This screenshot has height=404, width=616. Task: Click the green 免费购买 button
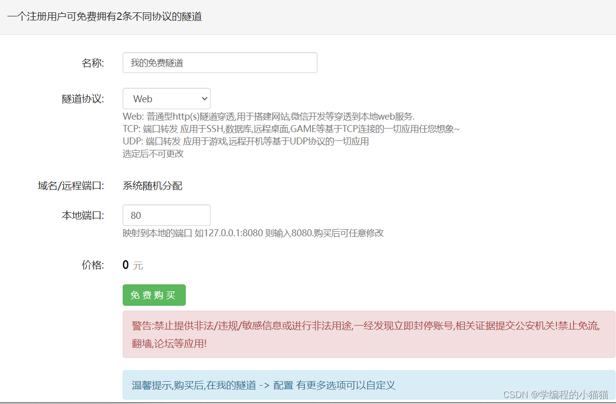[154, 295]
